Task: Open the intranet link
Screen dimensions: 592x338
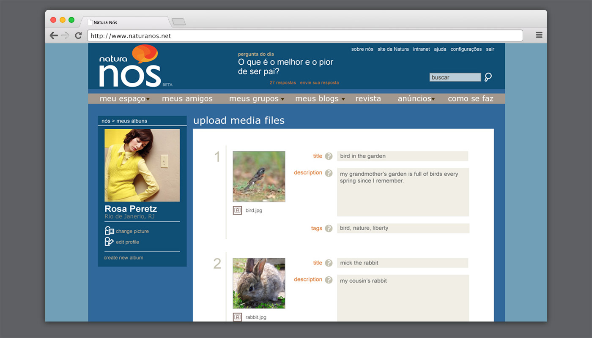Action: click(421, 49)
